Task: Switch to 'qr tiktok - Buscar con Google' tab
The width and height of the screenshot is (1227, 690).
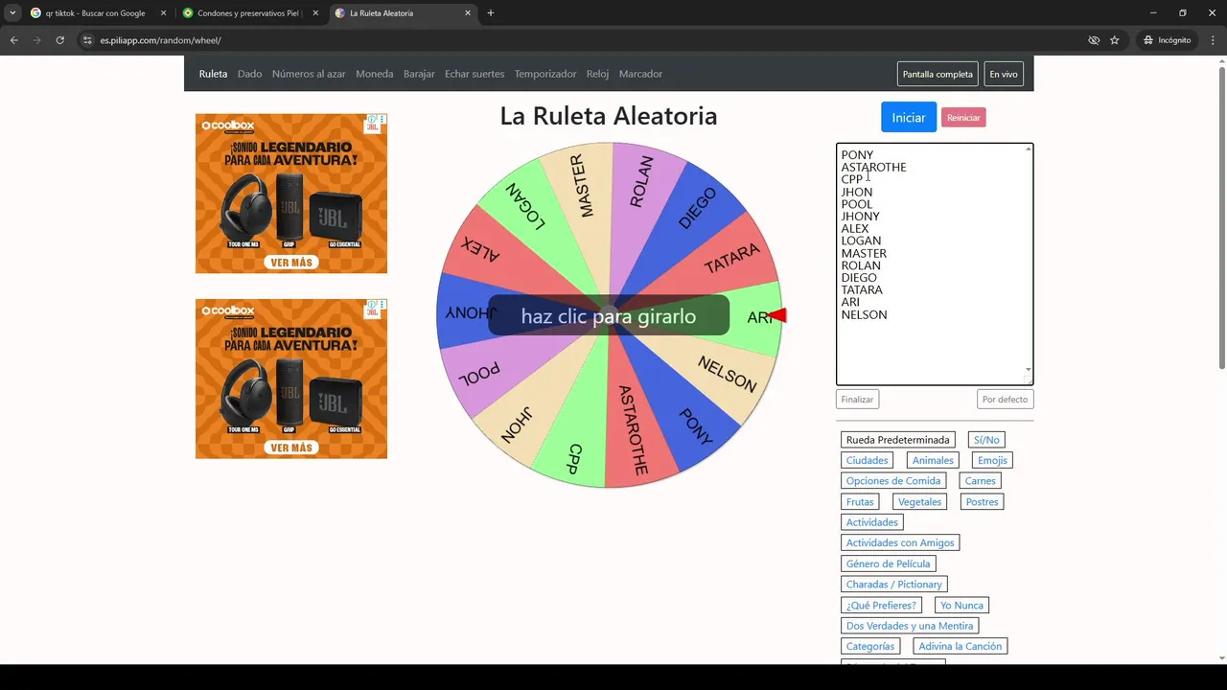Action: pos(96,13)
